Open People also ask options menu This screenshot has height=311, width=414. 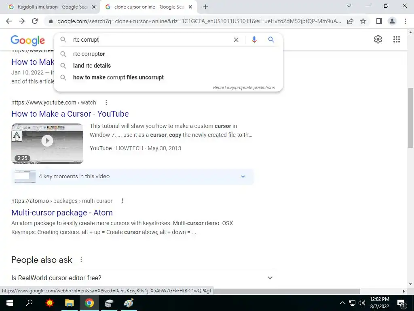81,260
